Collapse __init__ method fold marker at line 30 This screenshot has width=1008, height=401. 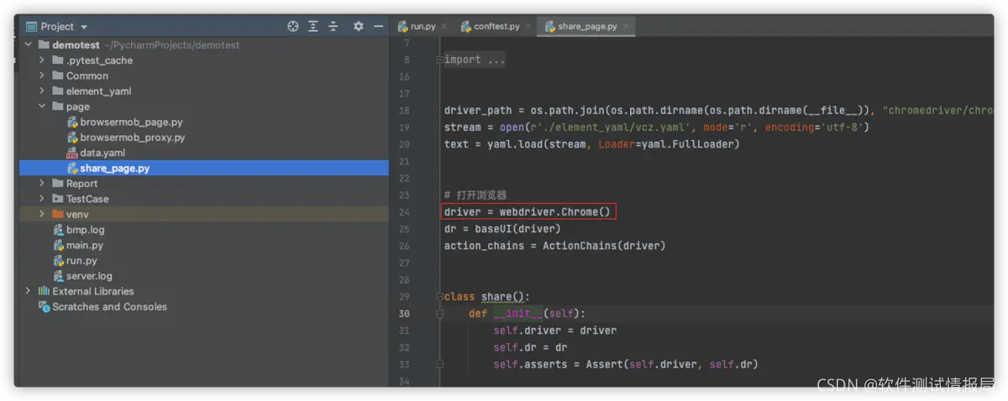(439, 314)
